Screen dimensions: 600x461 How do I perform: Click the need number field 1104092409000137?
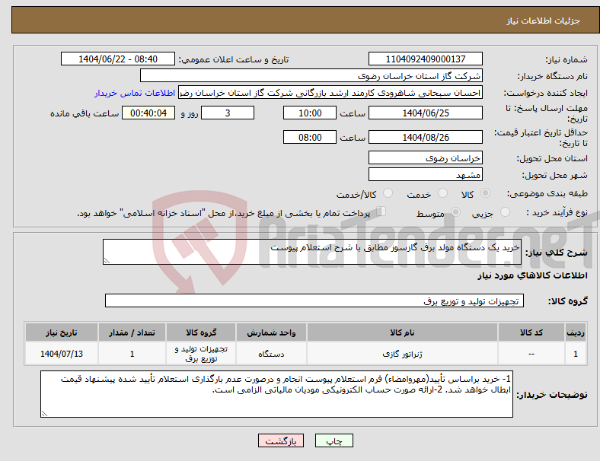tap(425, 59)
